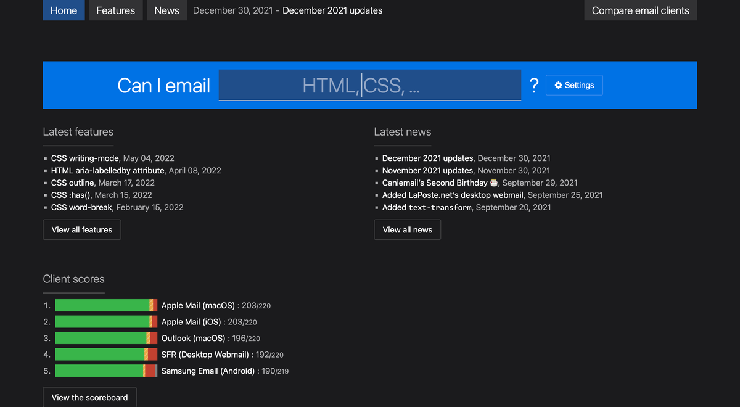Click View all features button

click(82, 229)
